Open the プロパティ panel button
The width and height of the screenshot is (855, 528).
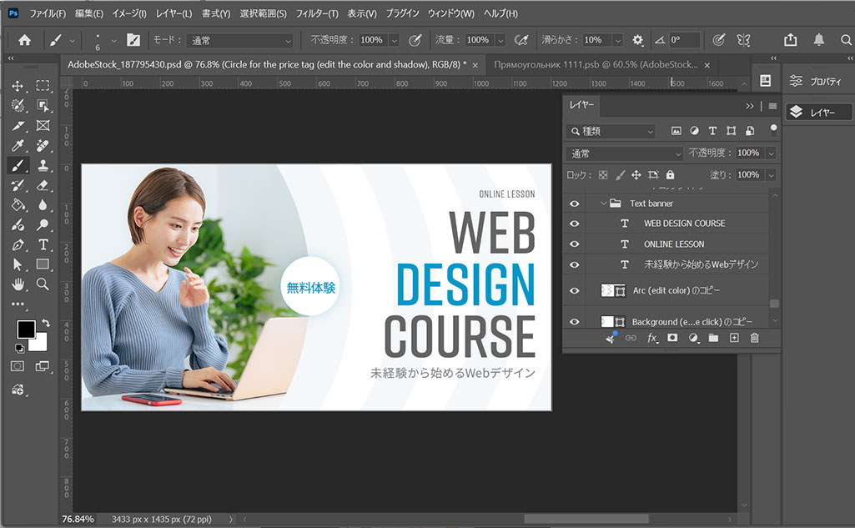[818, 81]
